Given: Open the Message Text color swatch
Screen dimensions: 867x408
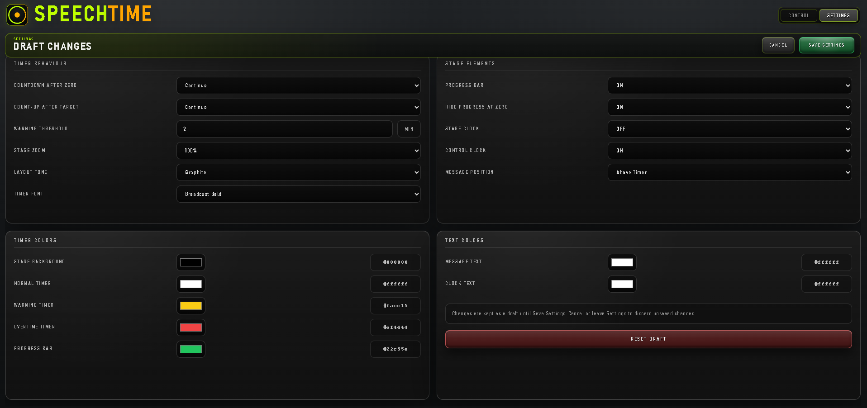Looking at the screenshot, I should tap(622, 262).
